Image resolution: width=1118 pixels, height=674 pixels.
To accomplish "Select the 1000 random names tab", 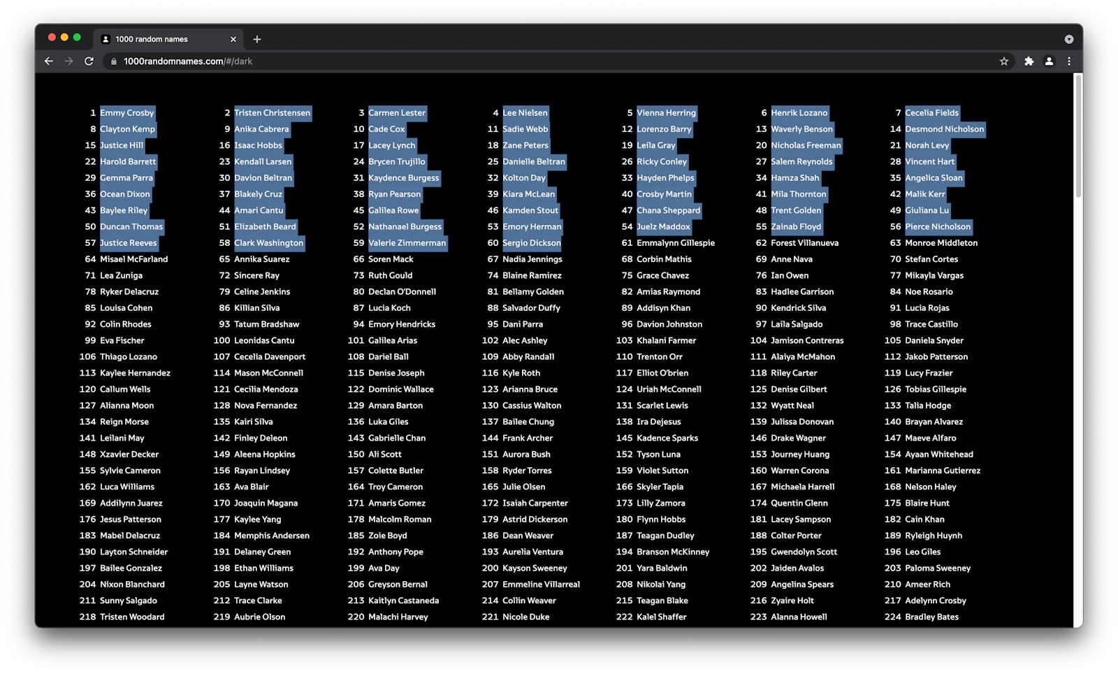I will [168, 39].
